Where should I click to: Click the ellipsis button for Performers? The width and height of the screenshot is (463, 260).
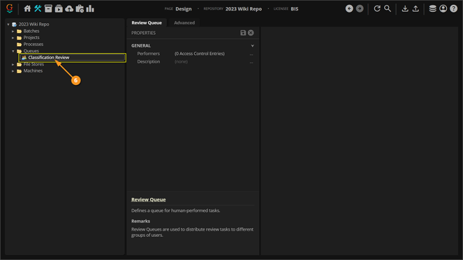tap(251, 54)
